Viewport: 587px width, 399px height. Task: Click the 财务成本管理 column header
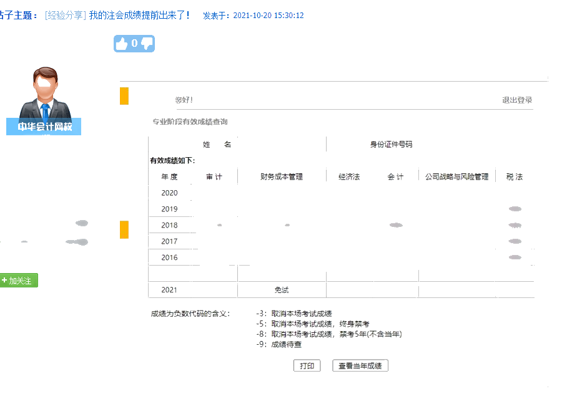tap(281, 176)
